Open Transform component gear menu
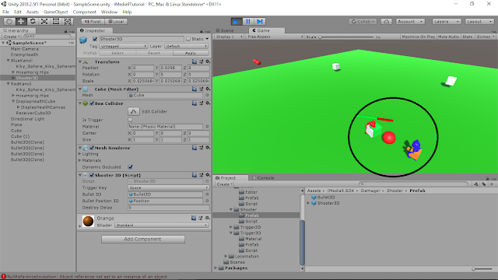This screenshot has height=280, width=498. click(x=208, y=61)
